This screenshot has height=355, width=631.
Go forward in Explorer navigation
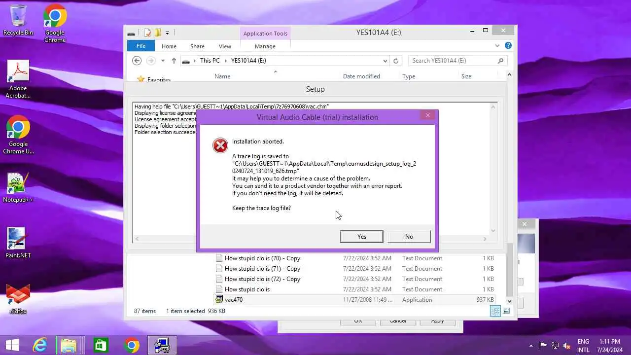pyautogui.click(x=151, y=61)
